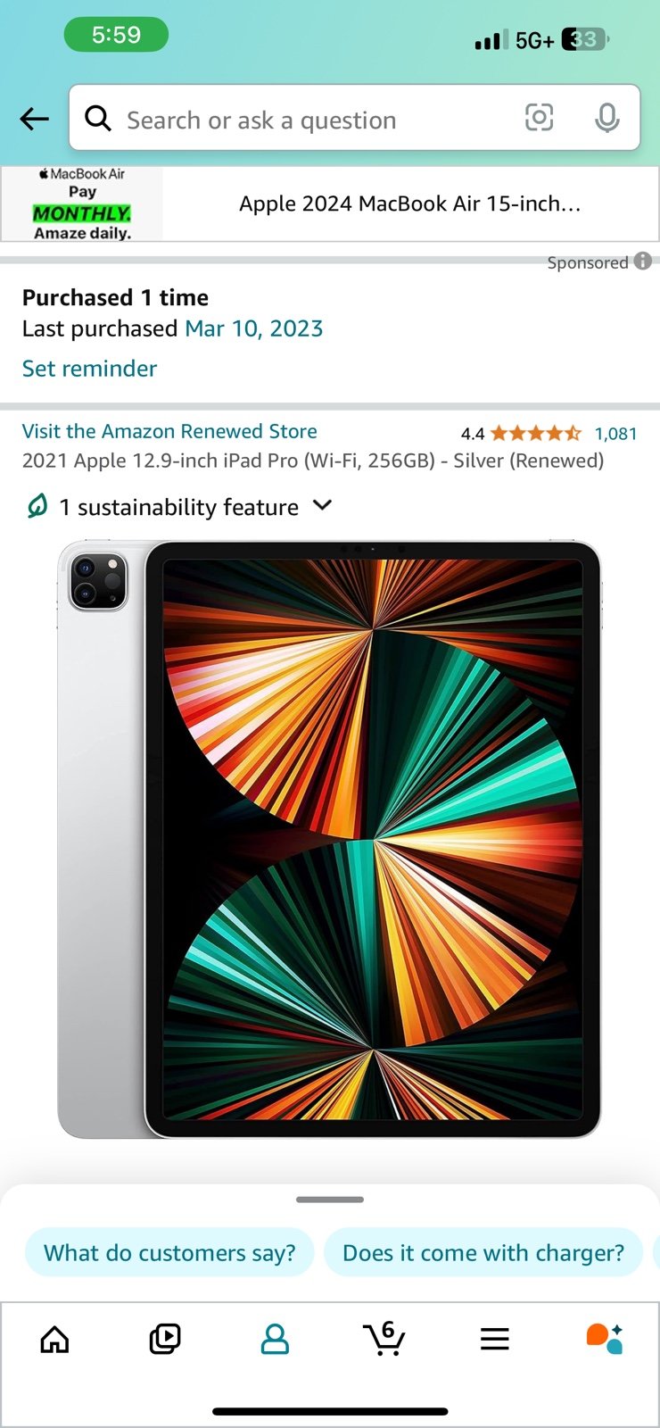
Task: Tap "Does it come with charger?" suggestion
Action: 483,1253
